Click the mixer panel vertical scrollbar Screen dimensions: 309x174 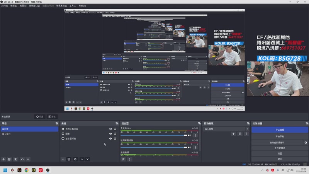200,139
